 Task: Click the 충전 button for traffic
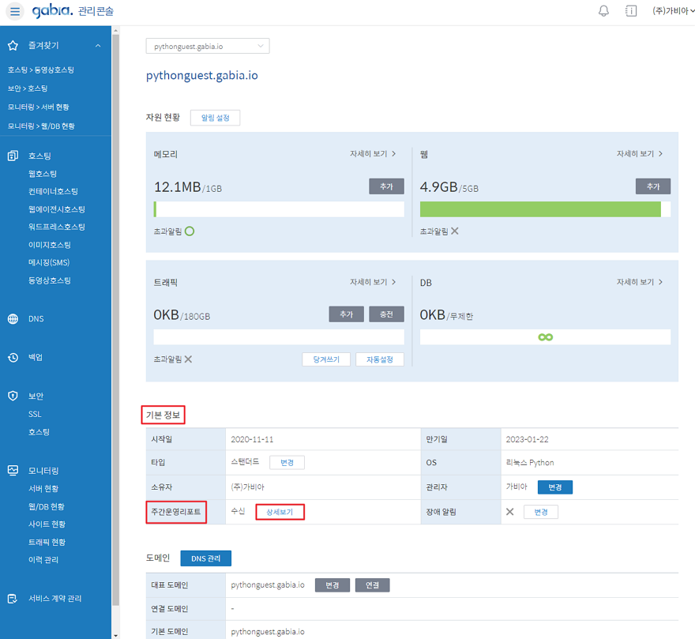(x=386, y=314)
